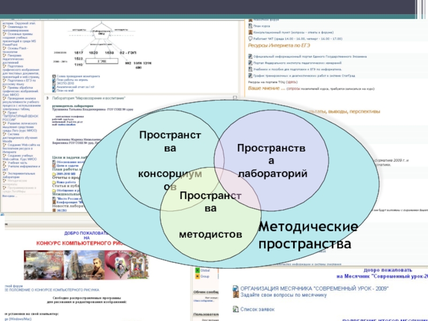Click the icon beside Список заявок
The height and width of the screenshot is (321, 428).
236,309
